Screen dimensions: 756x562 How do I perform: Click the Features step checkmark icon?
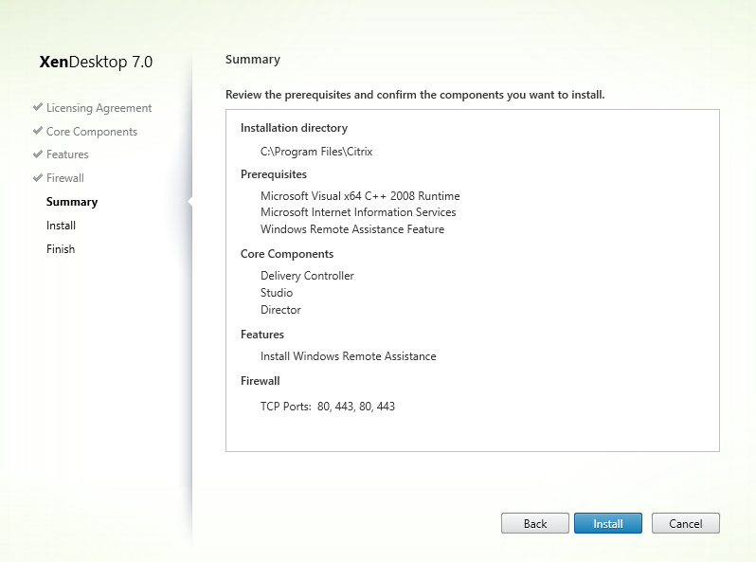38,154
